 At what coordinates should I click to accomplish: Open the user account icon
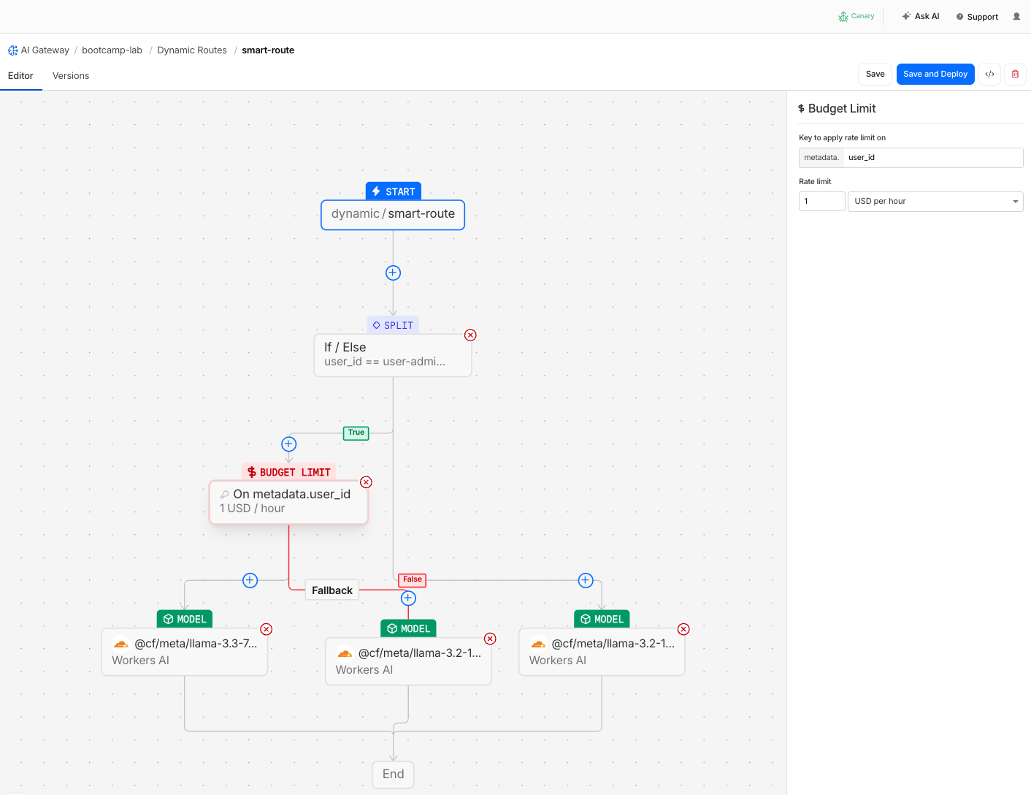[1016, 16]
